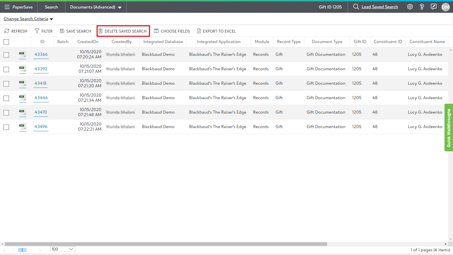453x255 pixels.
Task: Click the TIFF file icon for document 43366
Action: 22,54
